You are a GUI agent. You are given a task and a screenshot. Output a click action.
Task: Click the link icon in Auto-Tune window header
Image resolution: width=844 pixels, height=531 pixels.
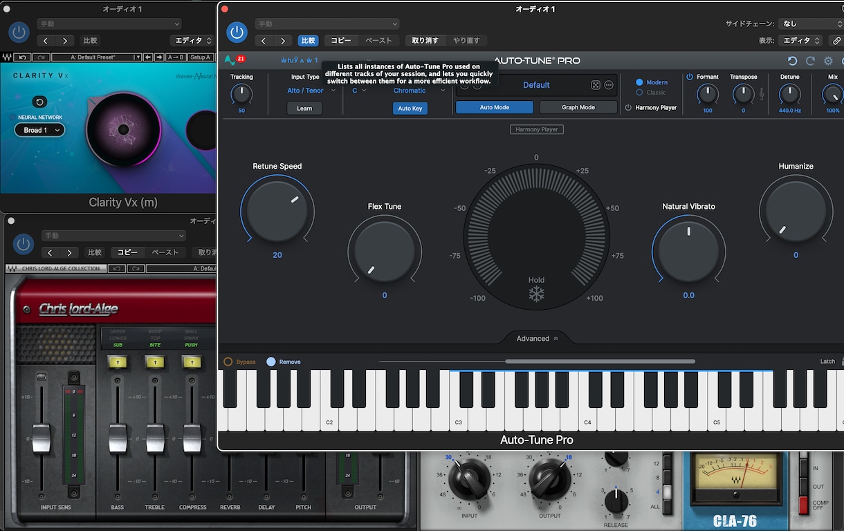[836, 41]
